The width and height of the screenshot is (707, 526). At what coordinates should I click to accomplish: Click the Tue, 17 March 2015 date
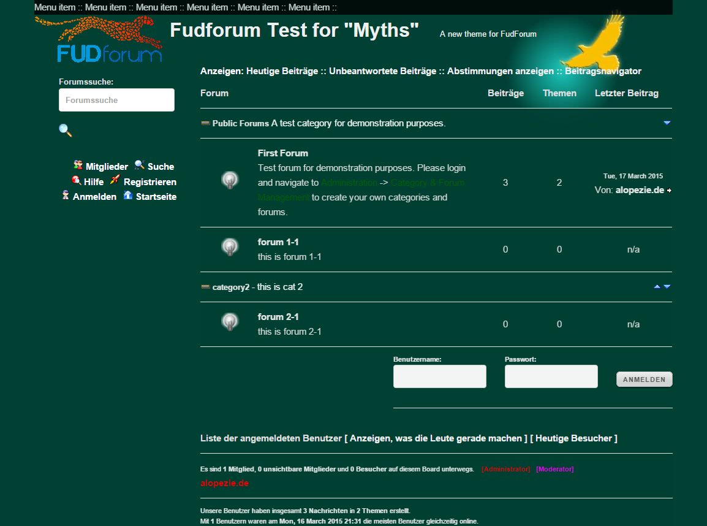(633, 176)
